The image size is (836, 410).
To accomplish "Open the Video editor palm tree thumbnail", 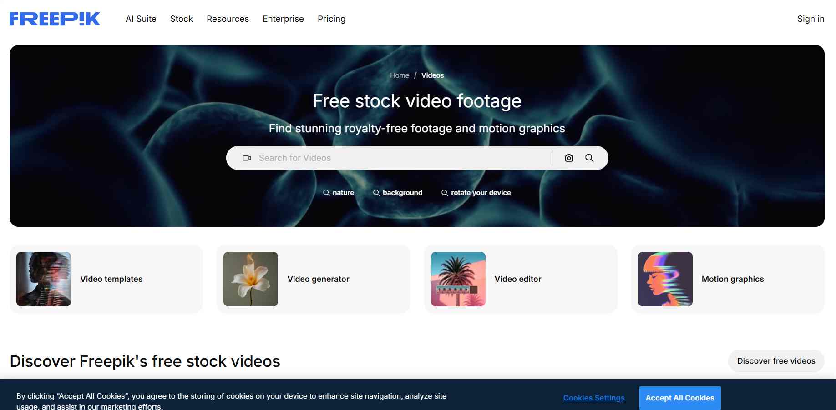I will 458,279.
